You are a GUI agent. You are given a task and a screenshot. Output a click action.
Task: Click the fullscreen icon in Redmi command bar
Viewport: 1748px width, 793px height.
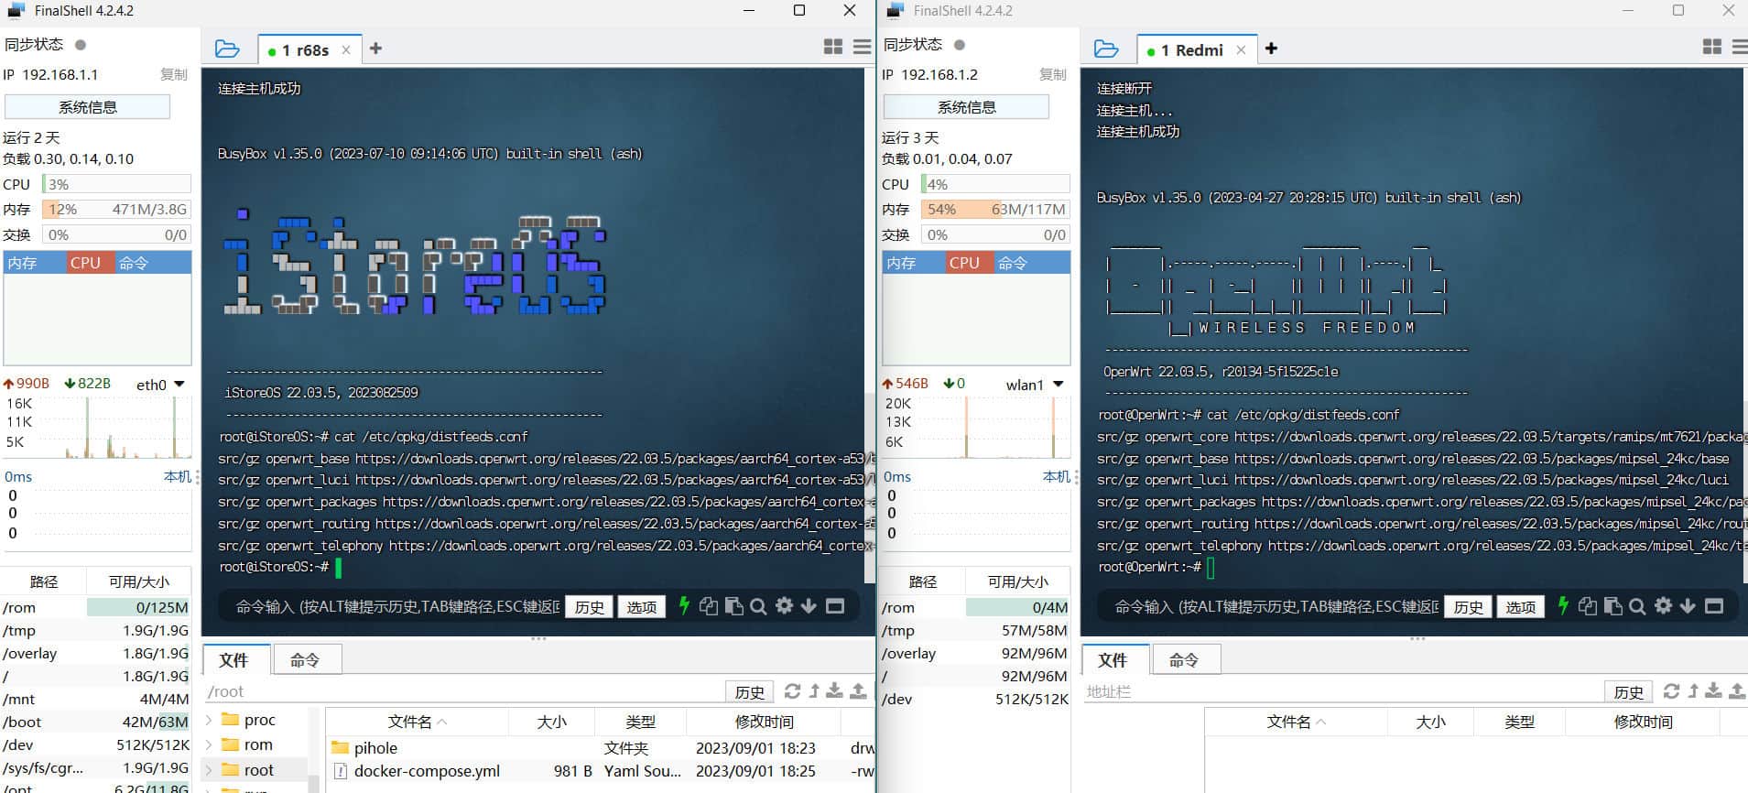pos(1714,606)
